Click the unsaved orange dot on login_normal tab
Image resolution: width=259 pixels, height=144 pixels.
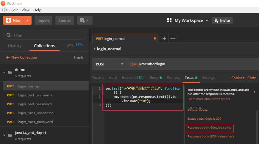[x=155, y=38]
